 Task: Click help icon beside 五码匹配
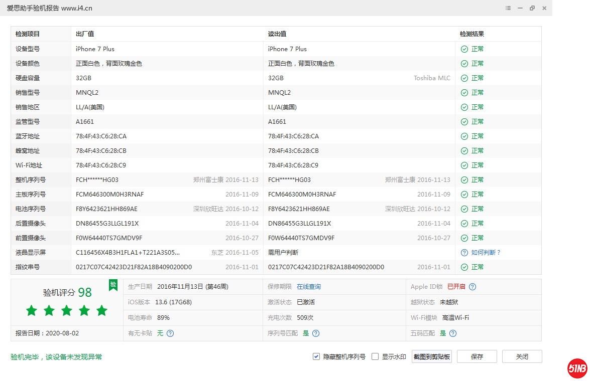453,333
